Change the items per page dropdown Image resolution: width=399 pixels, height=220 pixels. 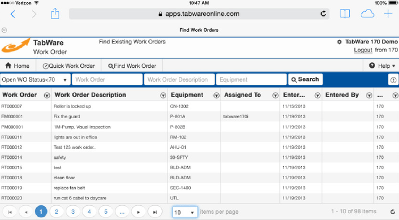(185, 212)
